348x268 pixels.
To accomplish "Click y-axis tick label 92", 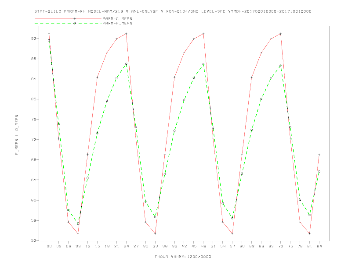I will pyautogui.click(x=33, y=39).
